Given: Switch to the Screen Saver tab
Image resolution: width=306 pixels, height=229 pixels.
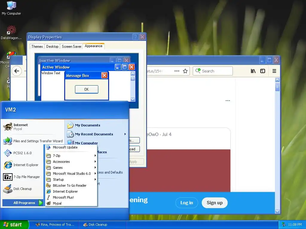Looking at the screenshot, I should [71, 47].
